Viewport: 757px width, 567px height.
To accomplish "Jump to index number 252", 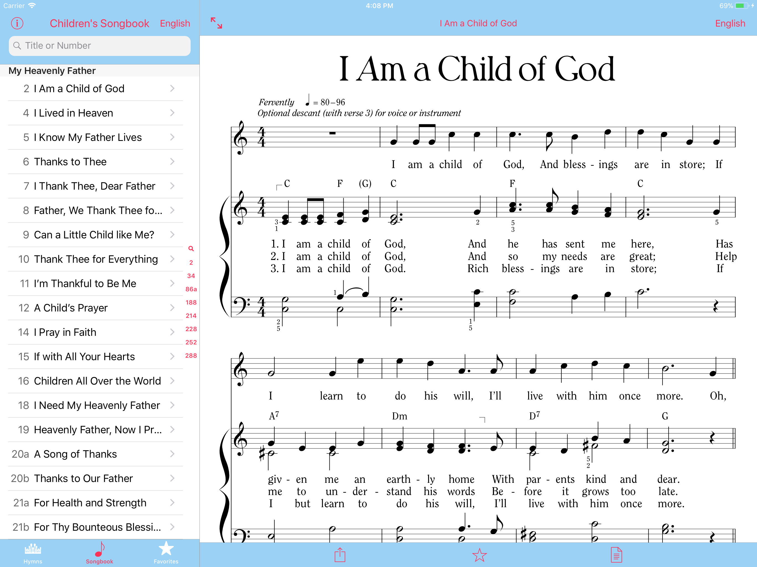I will (x=191, y=342).
